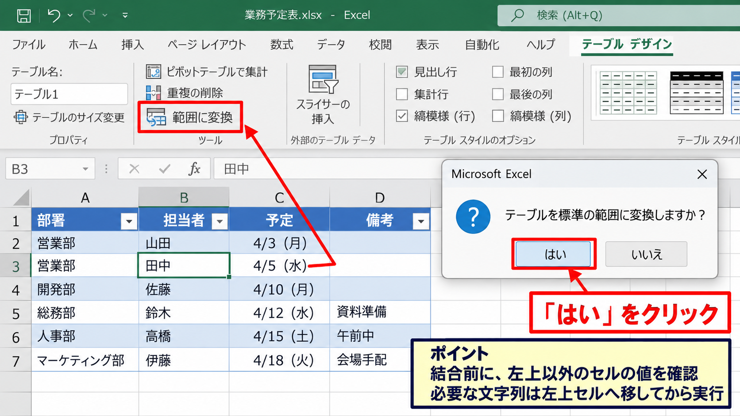Click 重複の削除 tool

(x=184, y=93)
